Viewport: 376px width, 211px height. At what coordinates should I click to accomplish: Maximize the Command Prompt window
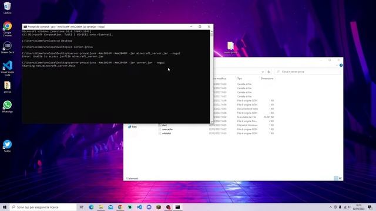(200, 26)
